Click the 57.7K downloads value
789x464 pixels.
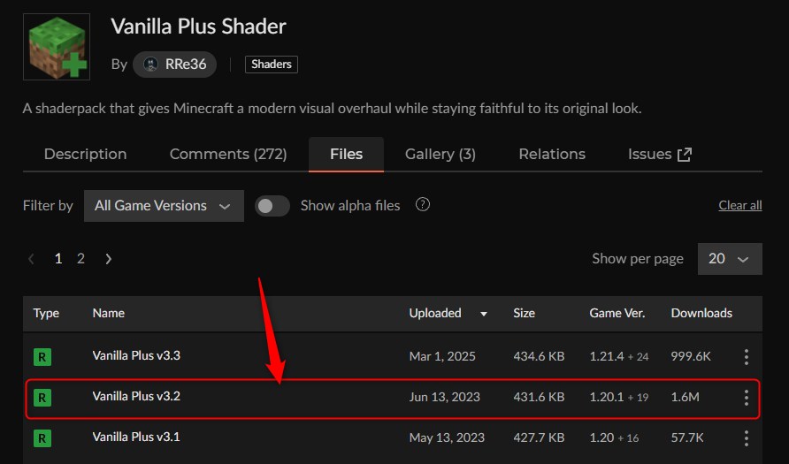[x=687, y=437]
